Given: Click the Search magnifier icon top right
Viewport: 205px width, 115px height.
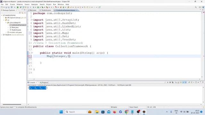Looking at the screenshot, I should tap(196, 7).
